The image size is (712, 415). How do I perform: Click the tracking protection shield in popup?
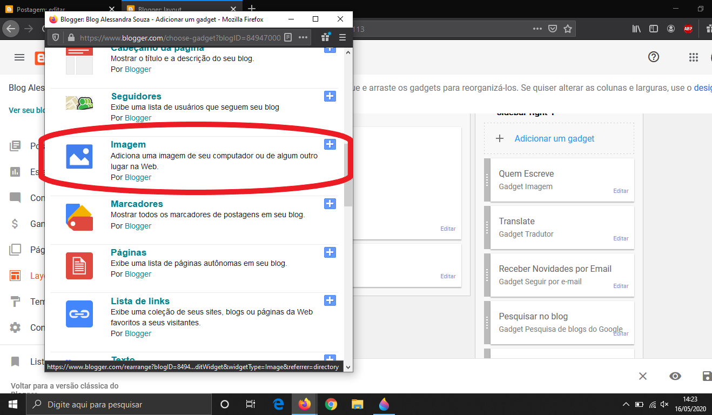pyautogui.click(x=56, y=37)
